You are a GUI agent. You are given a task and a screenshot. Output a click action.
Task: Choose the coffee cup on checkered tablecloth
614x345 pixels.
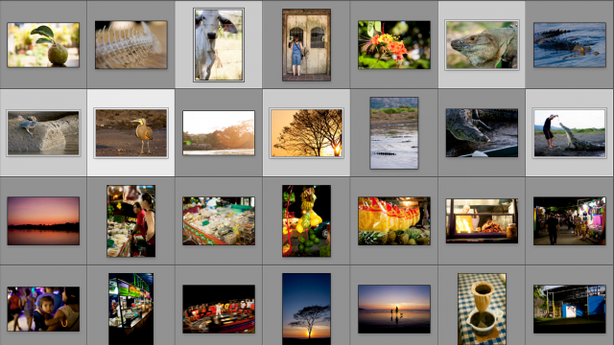coord(482,309)
